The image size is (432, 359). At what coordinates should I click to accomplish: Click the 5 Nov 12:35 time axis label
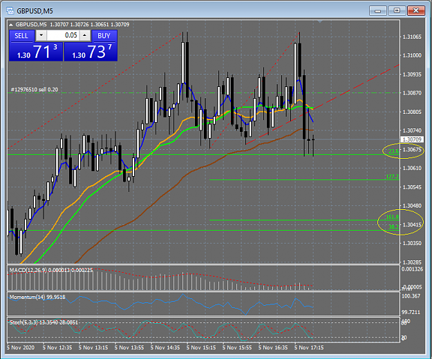57,348
